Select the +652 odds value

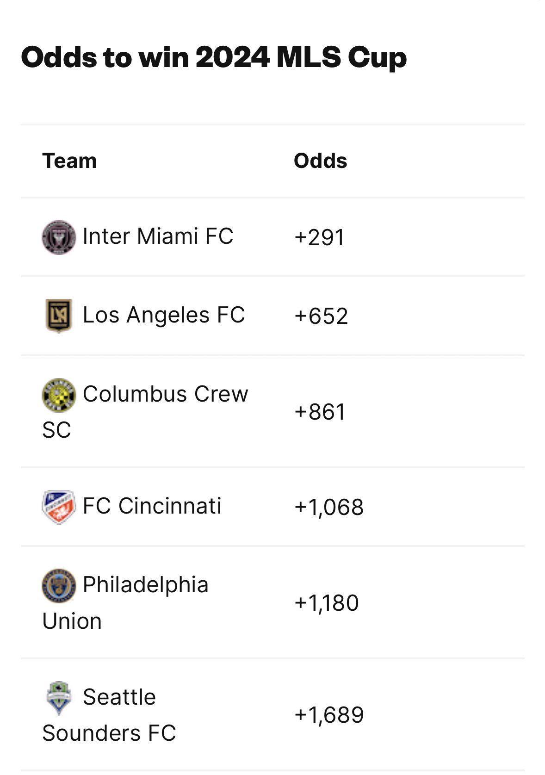coord(321,316)
